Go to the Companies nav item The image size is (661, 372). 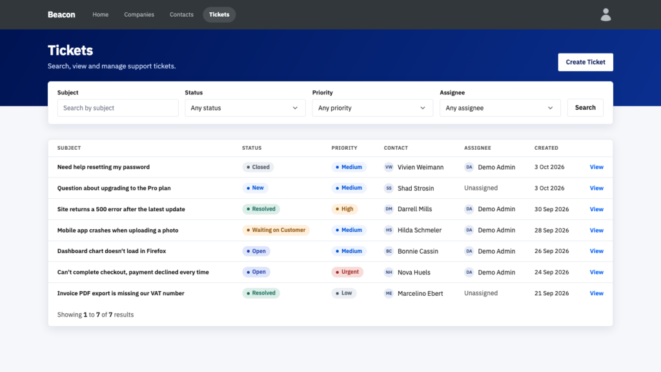tap(139, 15)
